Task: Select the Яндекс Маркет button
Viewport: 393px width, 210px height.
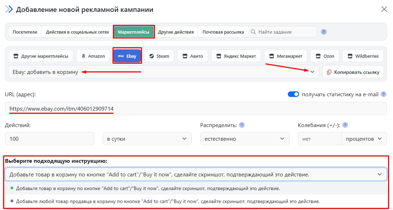Action: 236,56
